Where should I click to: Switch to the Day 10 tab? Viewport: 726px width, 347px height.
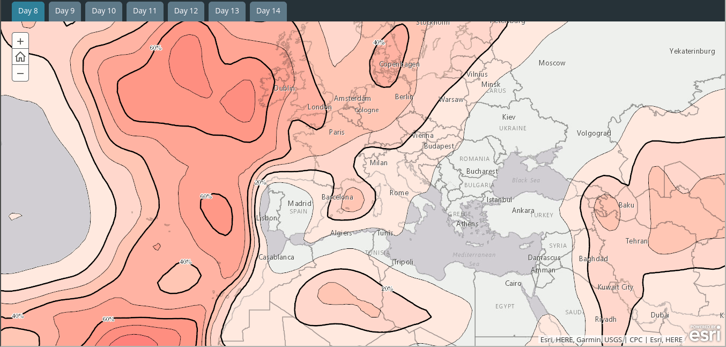103,11
